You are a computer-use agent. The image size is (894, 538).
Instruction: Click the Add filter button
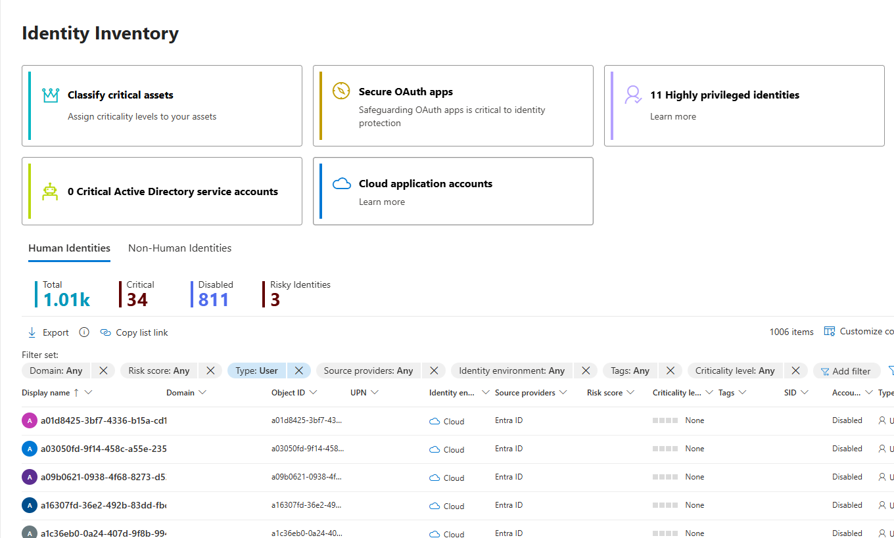pyautogui.click(x=847, y=370)
